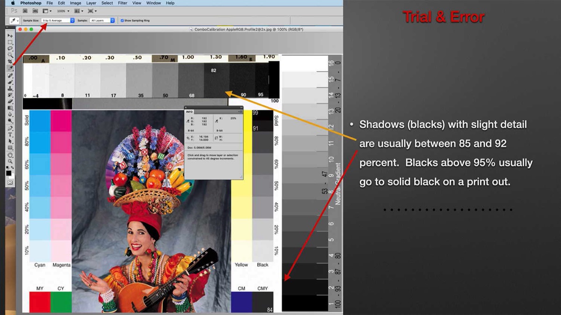Select the Lasso tool
This screenshot has width=561, height=315.
(10, 49)
